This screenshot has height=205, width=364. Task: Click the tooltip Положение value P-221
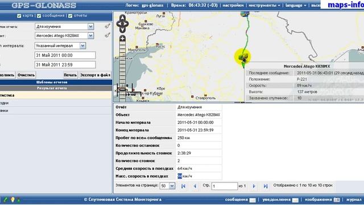coord(302,79)
